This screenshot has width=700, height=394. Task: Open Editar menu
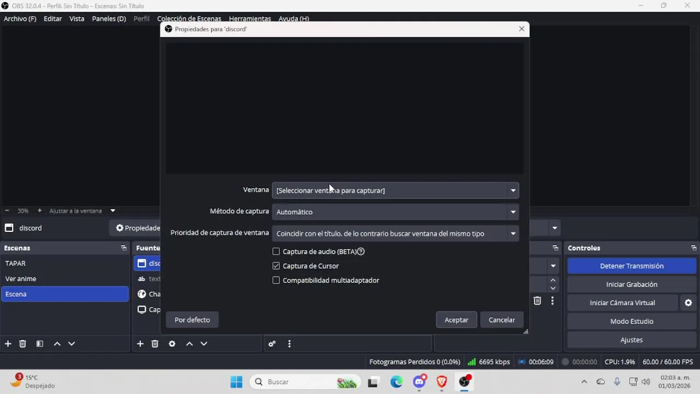[x=53, y=19]
